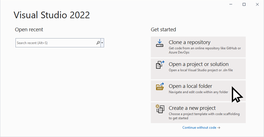Choose Open a local folder title
Image resolution: width=264 pixels, height=137 pixels.
[x=190, y=86]
